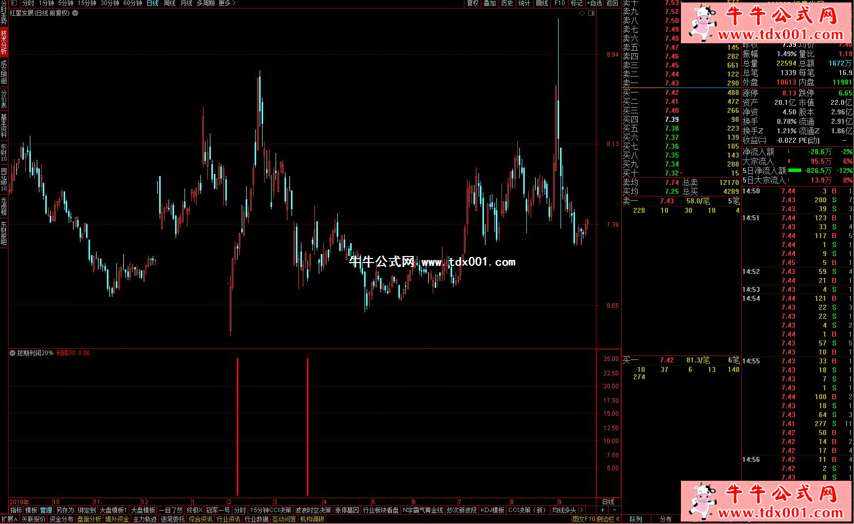Select the 周线 weekly chart tab
This screenshot has width=854, height=524.
(x=170, y=3)
